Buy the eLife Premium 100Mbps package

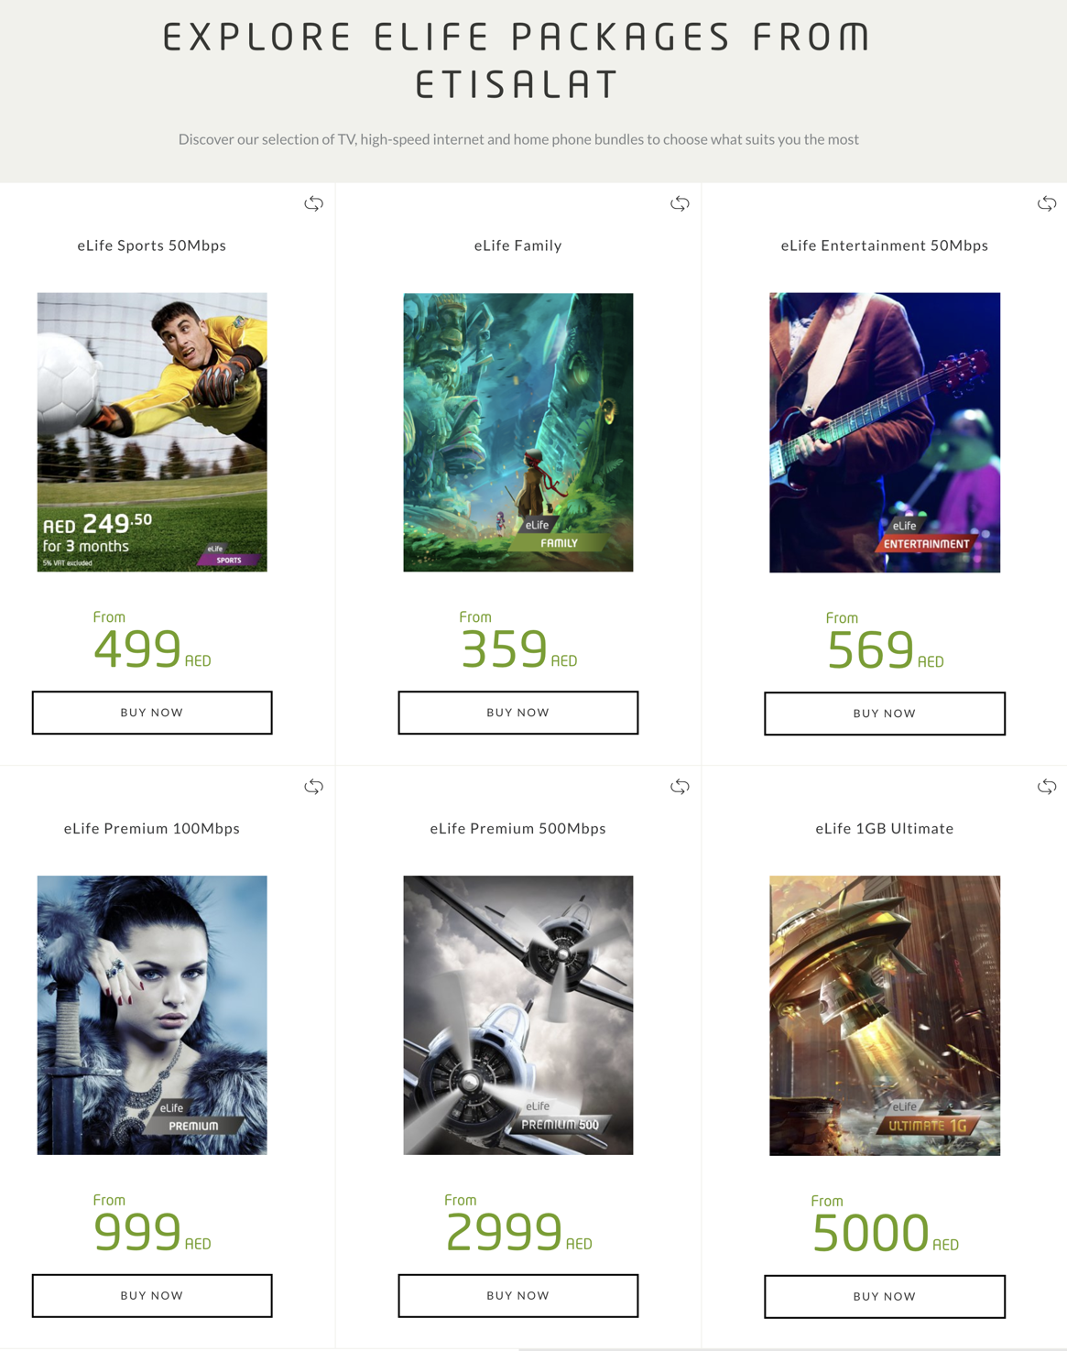(152, 1296)
